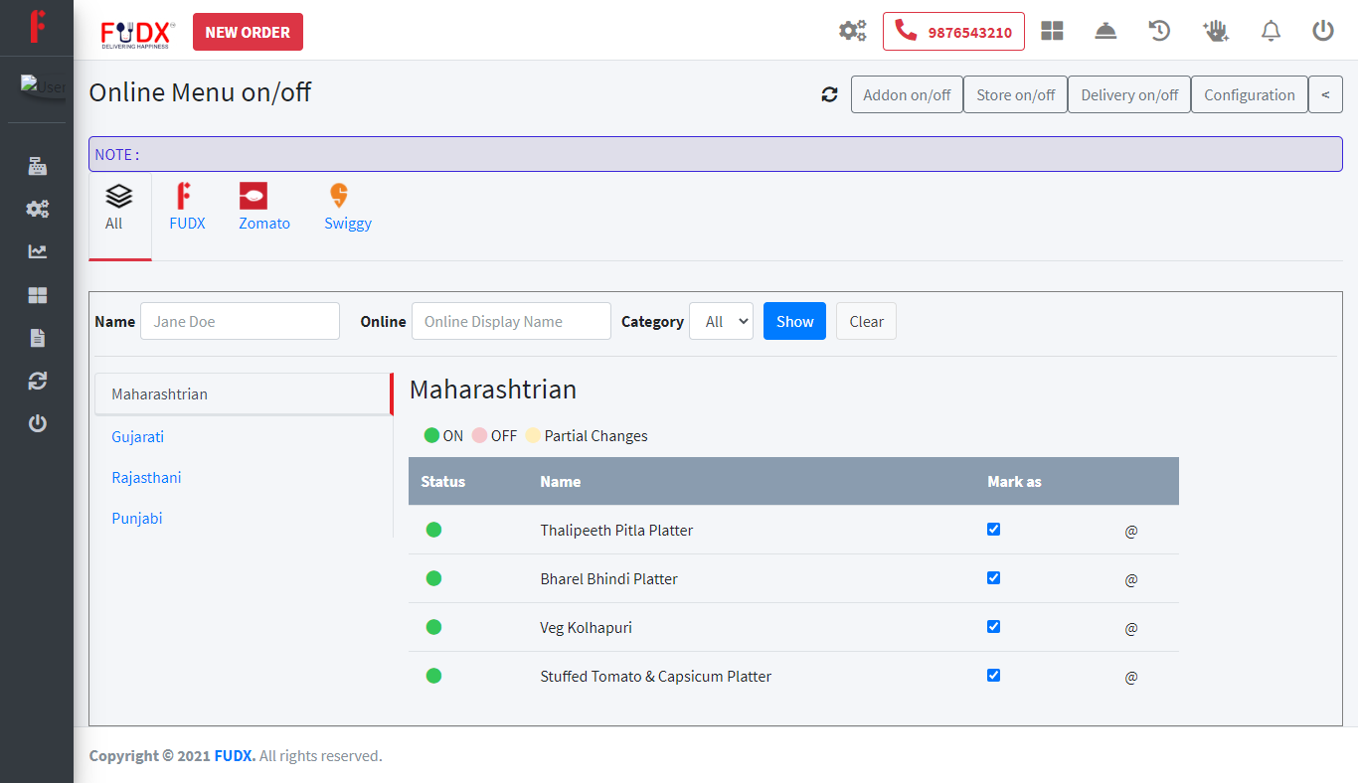The image size is (1358, 783).
Task: Click the serving dish bell icon
Action: click(1105, 32)
